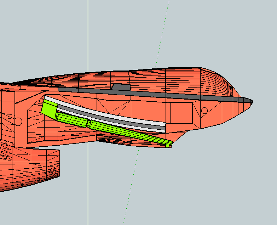
Task: Select the bright green block at rod's left end
Action: pyautogui.click(x=49, y=109)
